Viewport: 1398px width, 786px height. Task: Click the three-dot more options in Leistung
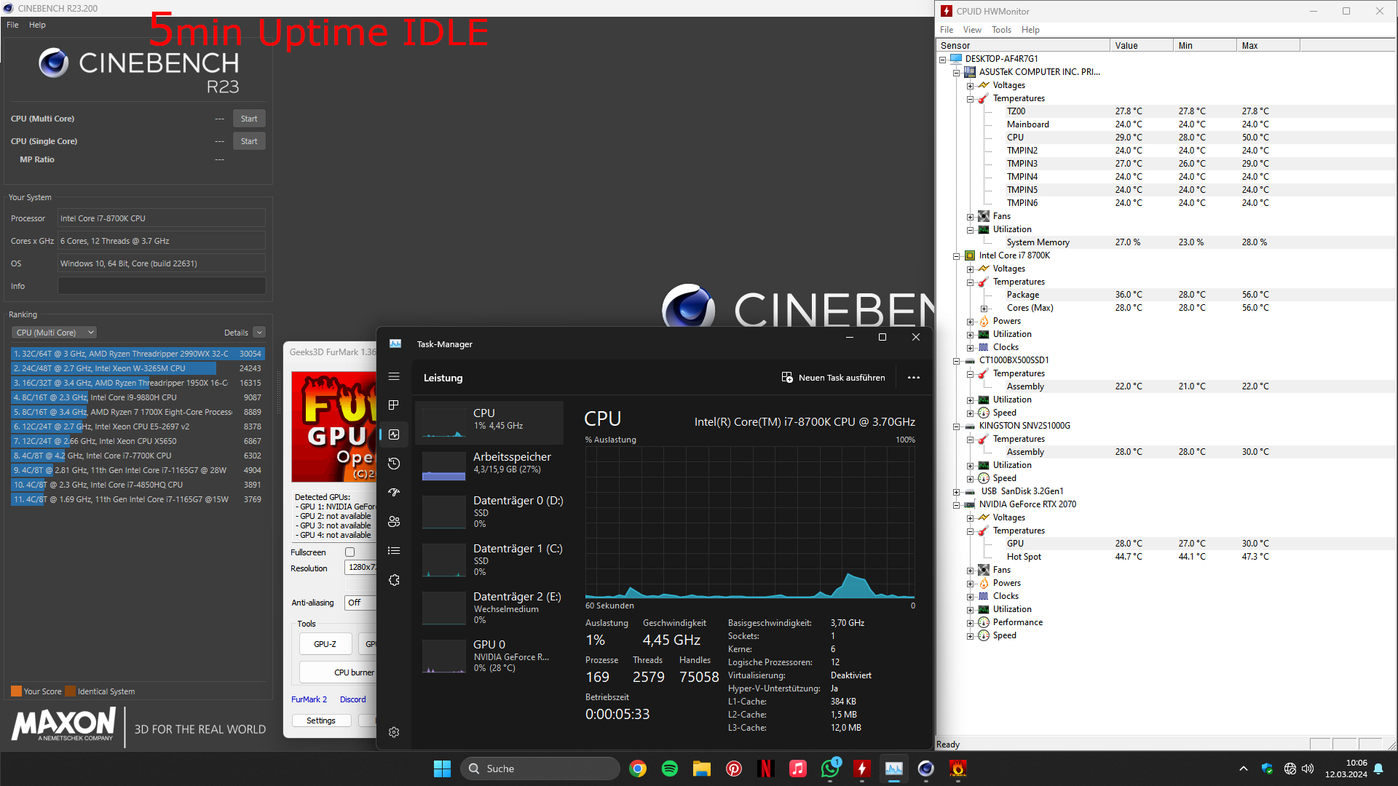[x=913, y=378]
